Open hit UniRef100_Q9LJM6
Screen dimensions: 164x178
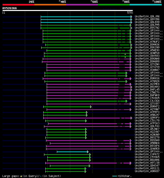tap(147, 16)
